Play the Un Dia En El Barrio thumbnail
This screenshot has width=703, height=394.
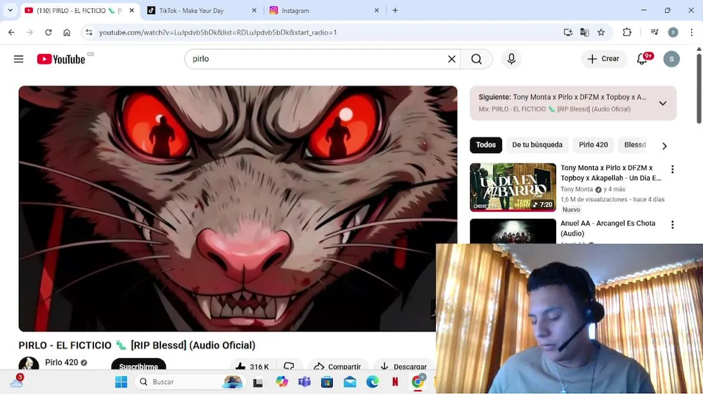coord(513,187)
